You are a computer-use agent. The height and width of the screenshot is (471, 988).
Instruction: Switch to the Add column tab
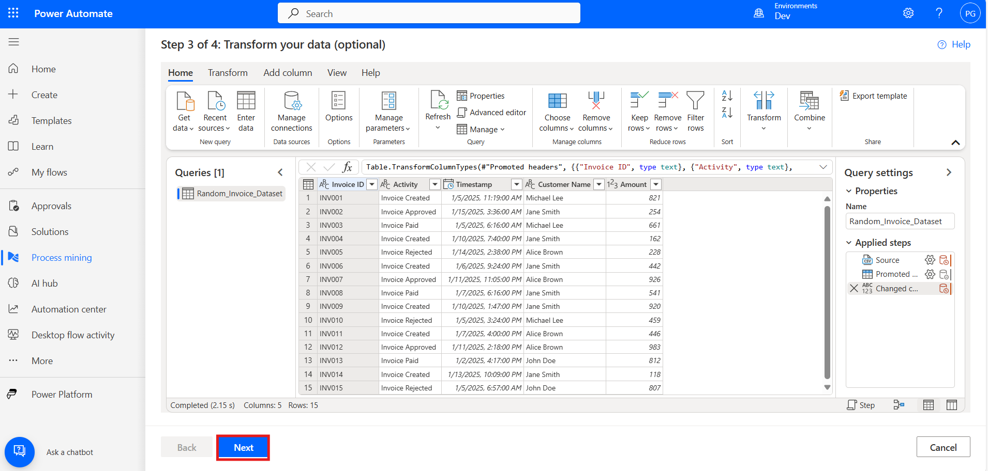click(x=288, y=73)
